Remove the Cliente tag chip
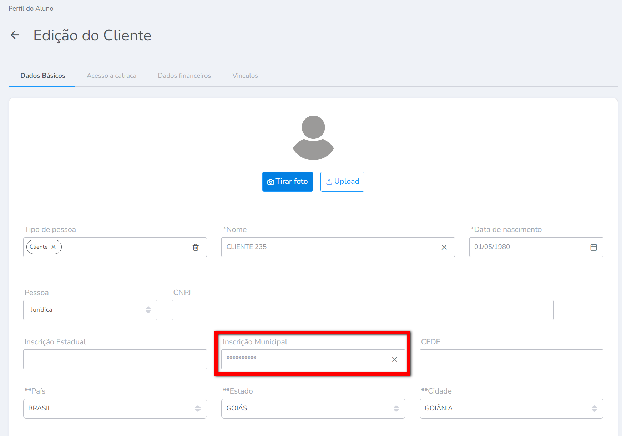The image size is (622, 436). (54, 247)
